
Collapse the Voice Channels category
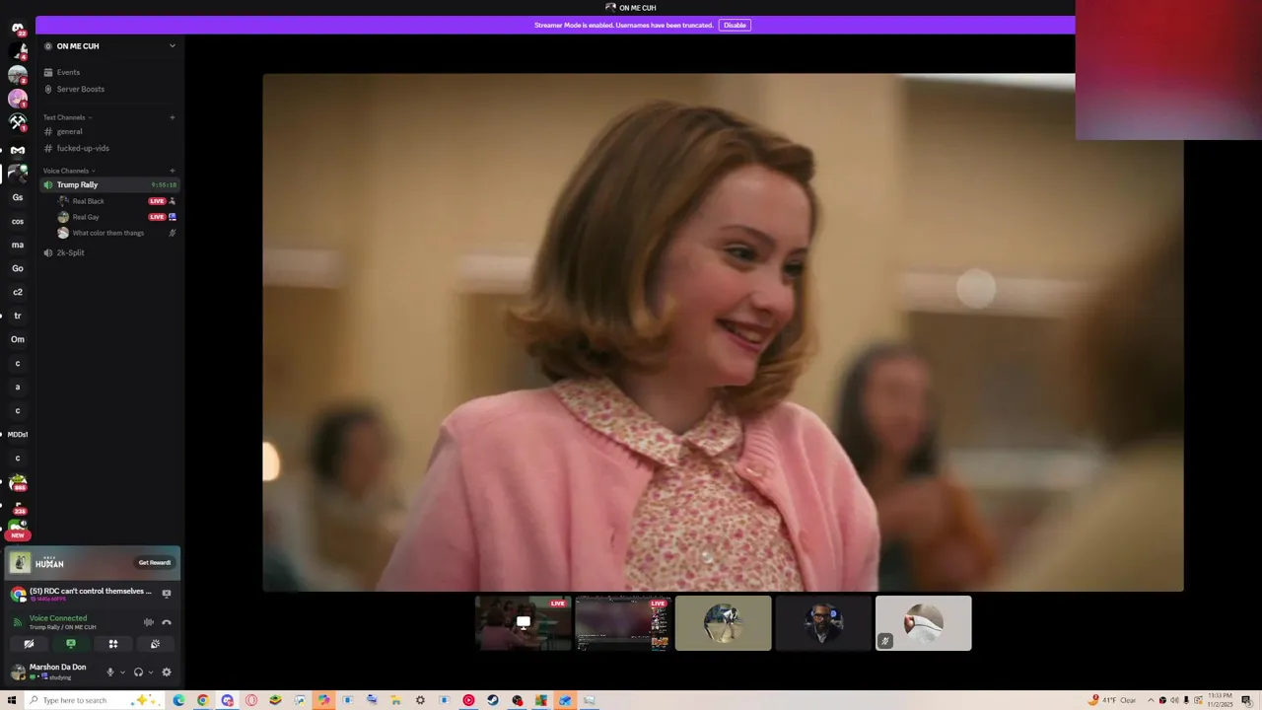coord(69,171)
